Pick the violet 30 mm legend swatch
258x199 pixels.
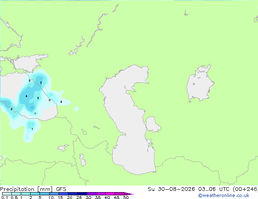point(92,194)
